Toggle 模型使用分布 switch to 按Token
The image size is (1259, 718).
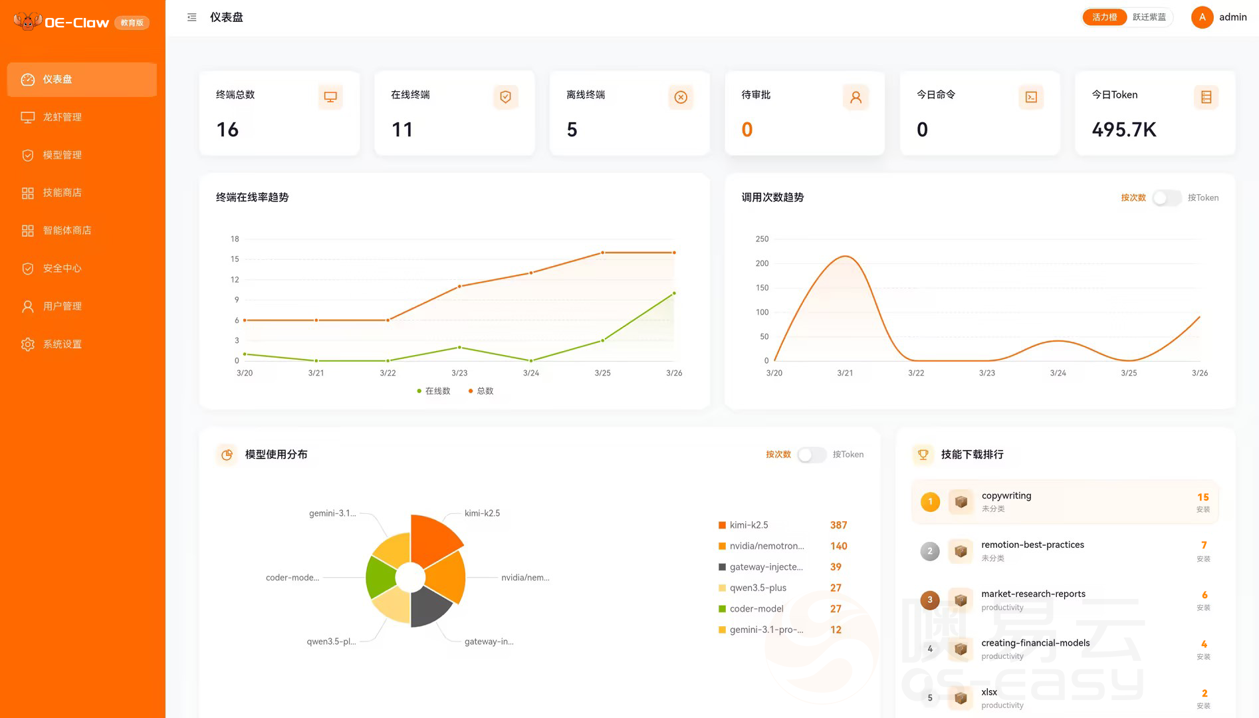(x=812, y=455)
